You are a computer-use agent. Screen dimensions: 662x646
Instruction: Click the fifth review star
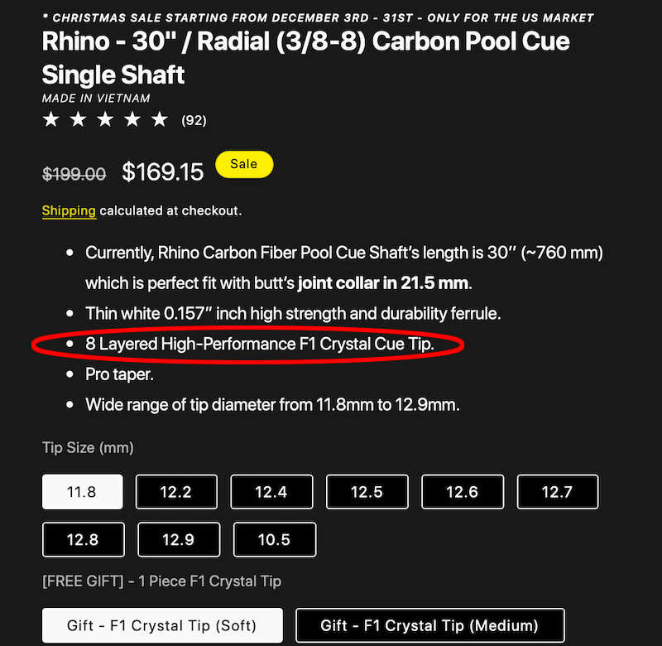(x=160, y=120)
